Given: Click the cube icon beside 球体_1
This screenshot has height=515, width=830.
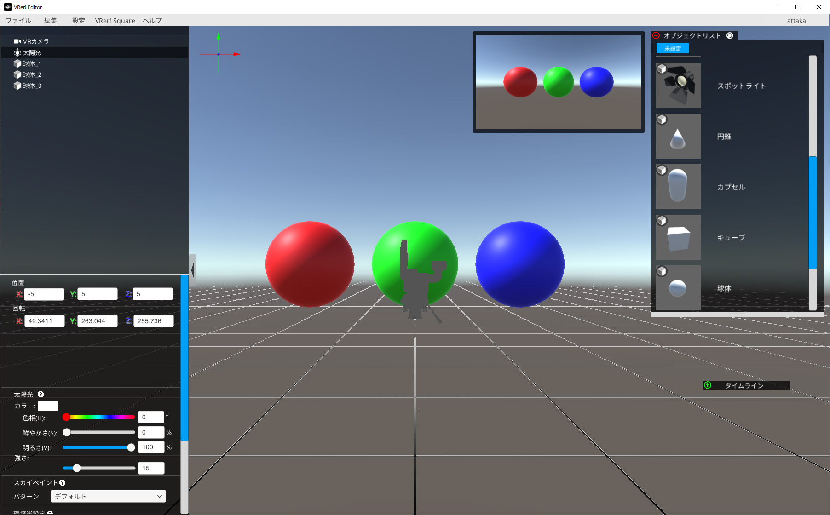Looking at the screenshot, I should pos(17,63).
